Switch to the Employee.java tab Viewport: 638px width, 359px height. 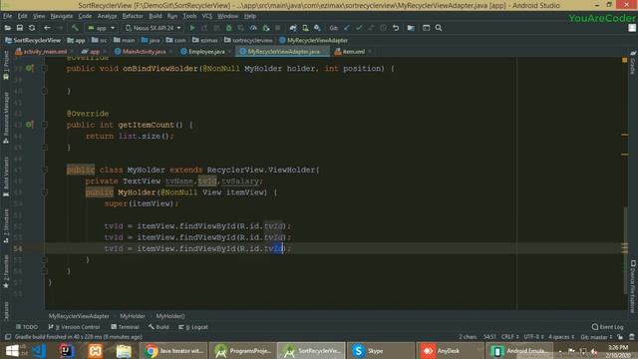[x=206, y=52]
